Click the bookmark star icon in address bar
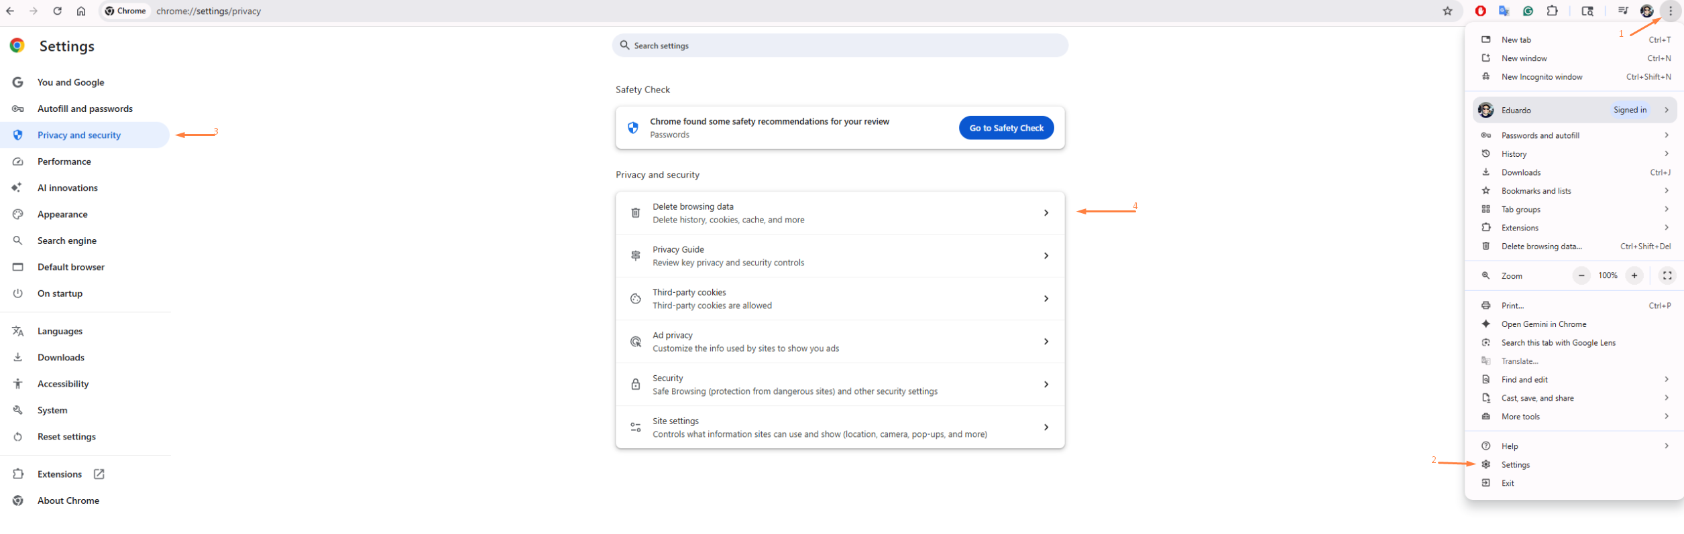The height and width of the screenshot is (534, 1684). (1447, 11)
